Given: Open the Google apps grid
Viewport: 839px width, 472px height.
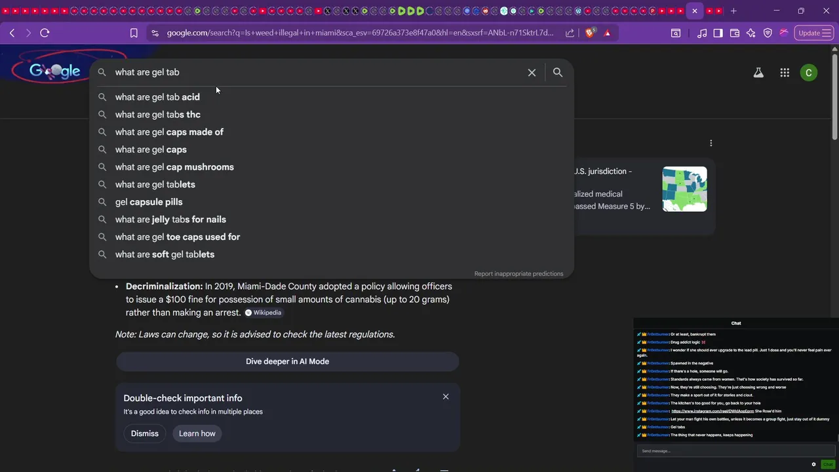Looking at the screenshot, I should [785, 73].
